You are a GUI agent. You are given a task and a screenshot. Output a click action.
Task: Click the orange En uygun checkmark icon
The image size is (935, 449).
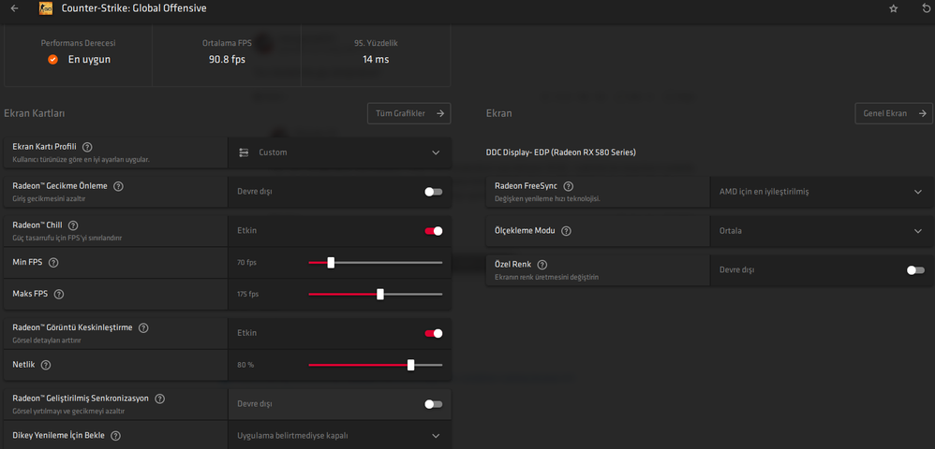pos(52,60)
